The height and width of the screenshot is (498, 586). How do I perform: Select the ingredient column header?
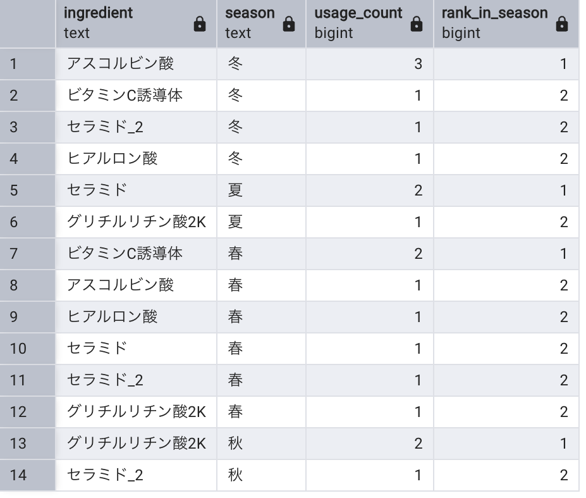coord(136,23)
